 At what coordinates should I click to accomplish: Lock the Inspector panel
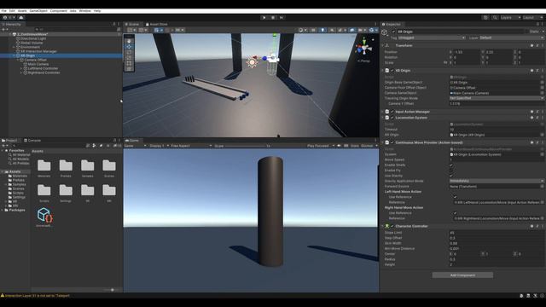click(537, 25)
